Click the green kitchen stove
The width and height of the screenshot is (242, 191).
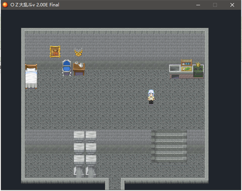click(x=198, y=72)
